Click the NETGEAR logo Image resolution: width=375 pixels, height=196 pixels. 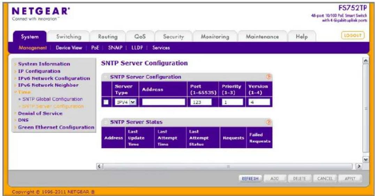coord(41,11)
